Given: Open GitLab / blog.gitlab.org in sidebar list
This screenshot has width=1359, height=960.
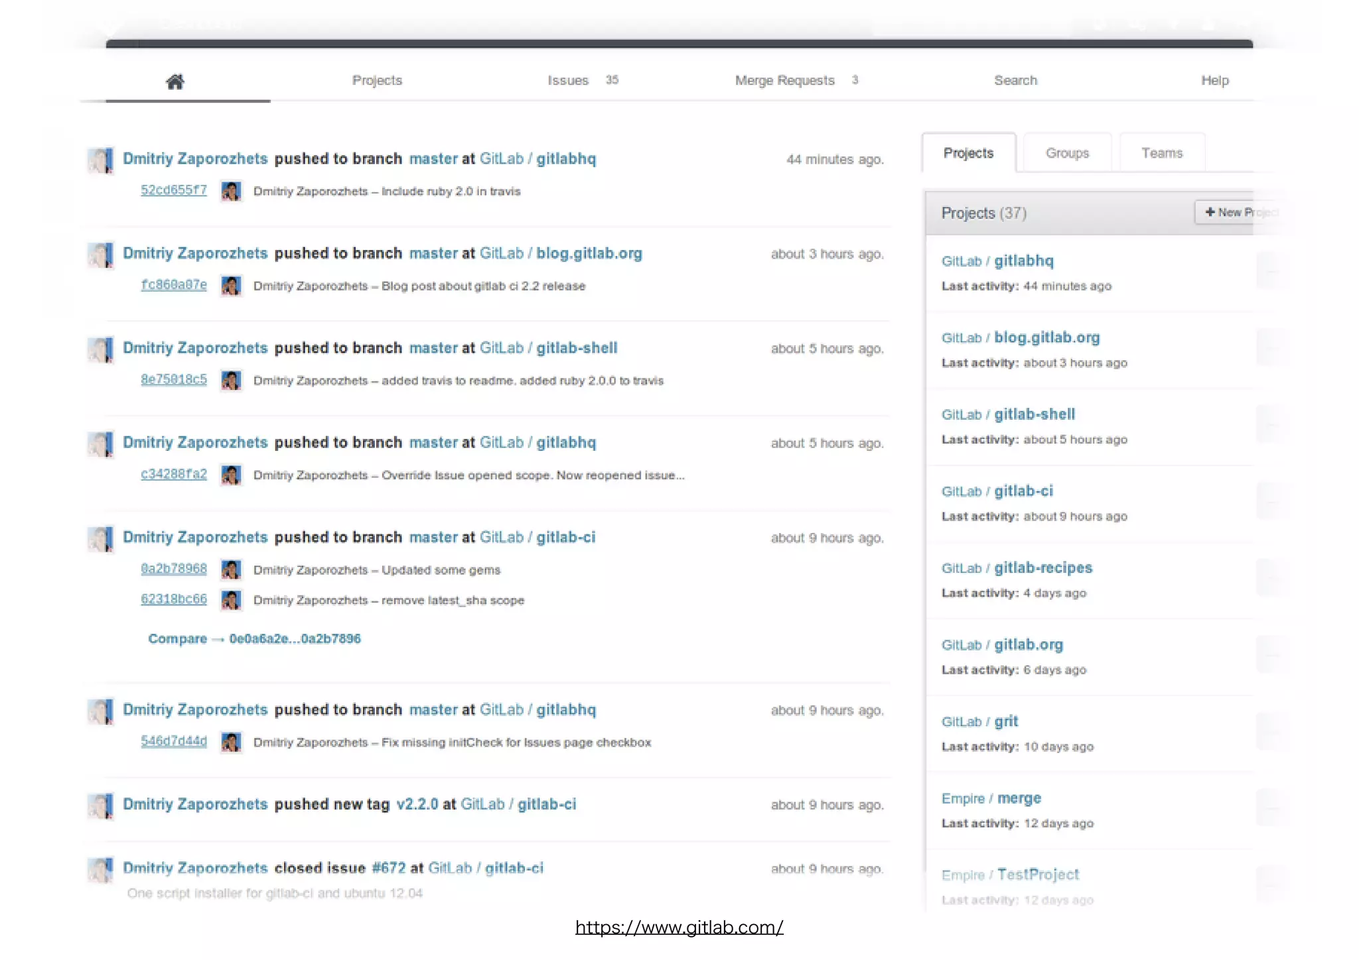Looking at the screenshot, I should click(1021, 337).
